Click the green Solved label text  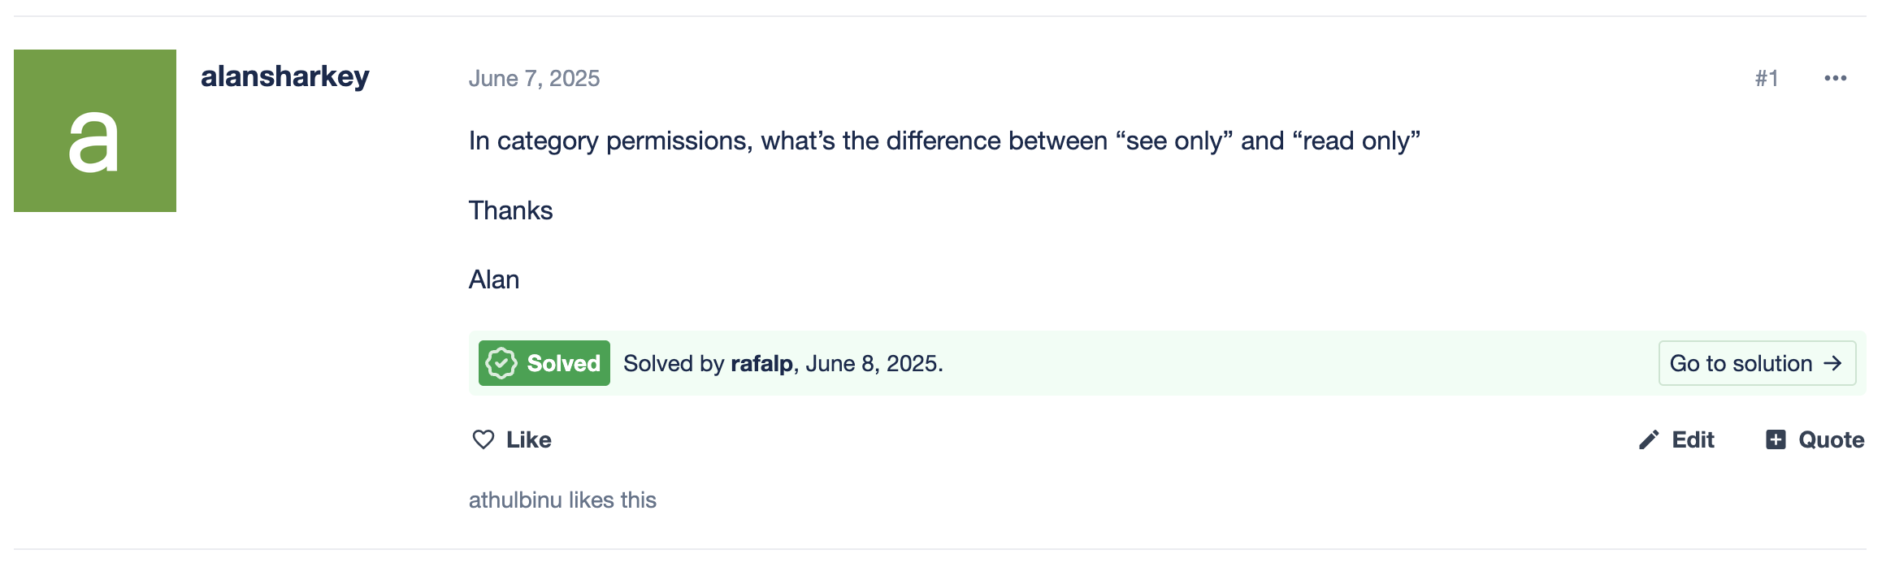[563, 363]
